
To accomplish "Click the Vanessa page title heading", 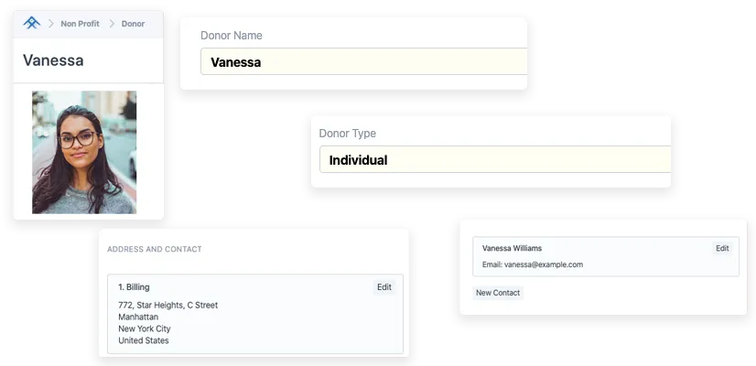I will pyautogui.click(x=53, y=60).
